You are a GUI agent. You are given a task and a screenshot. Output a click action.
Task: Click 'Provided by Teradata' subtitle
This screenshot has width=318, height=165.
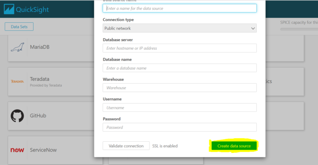(x=46, y=85)
